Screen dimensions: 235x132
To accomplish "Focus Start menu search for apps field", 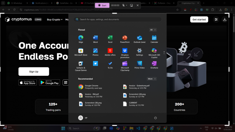I will point(117,20).
